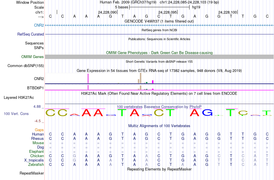Click the Human Feb. 2009 (GRCh37/hg19) text
Image resolution: width=274 pixels, height=180 pixels.
click(x=128, y=2)
